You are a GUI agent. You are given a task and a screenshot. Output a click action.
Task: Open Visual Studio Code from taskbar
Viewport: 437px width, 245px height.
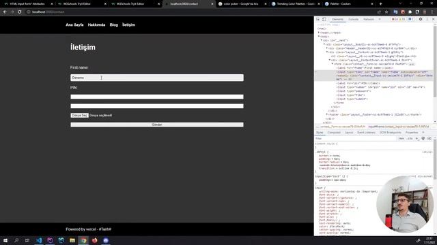coord(39,240)
